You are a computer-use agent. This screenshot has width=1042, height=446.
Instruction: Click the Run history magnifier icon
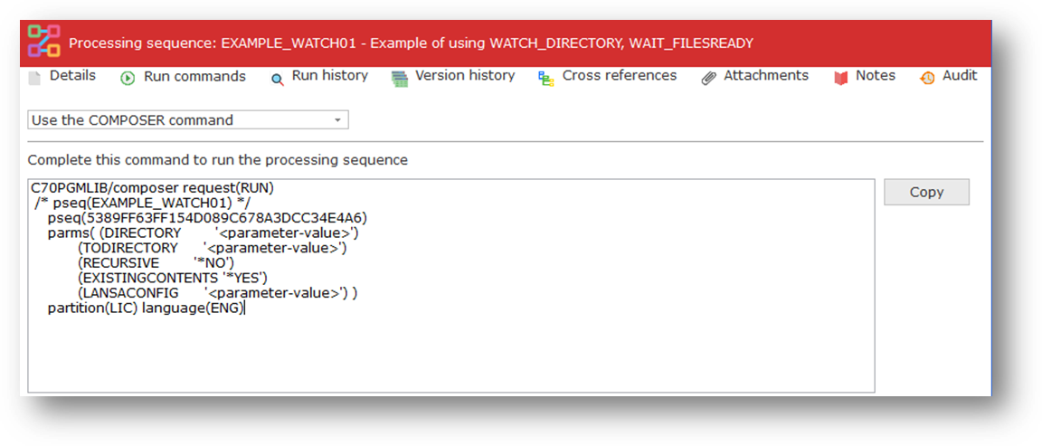point(278,79)
